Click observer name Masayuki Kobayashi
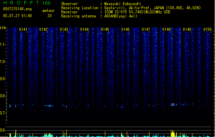 123,4
